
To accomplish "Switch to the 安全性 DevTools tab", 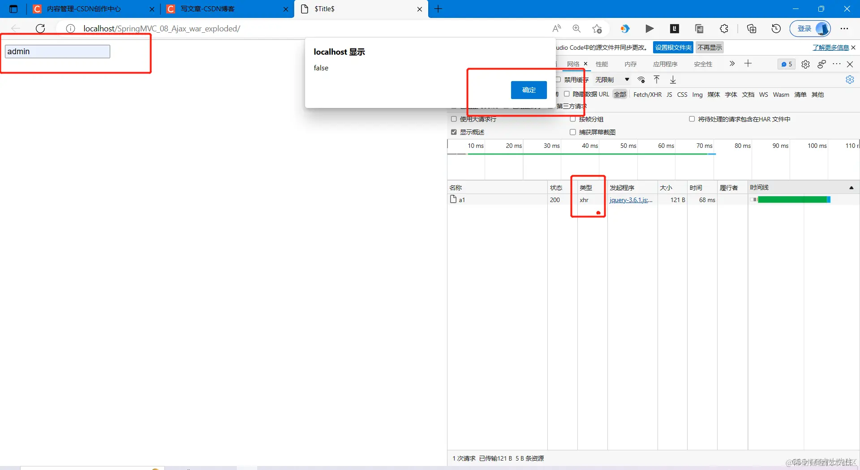I will point(703,64).
